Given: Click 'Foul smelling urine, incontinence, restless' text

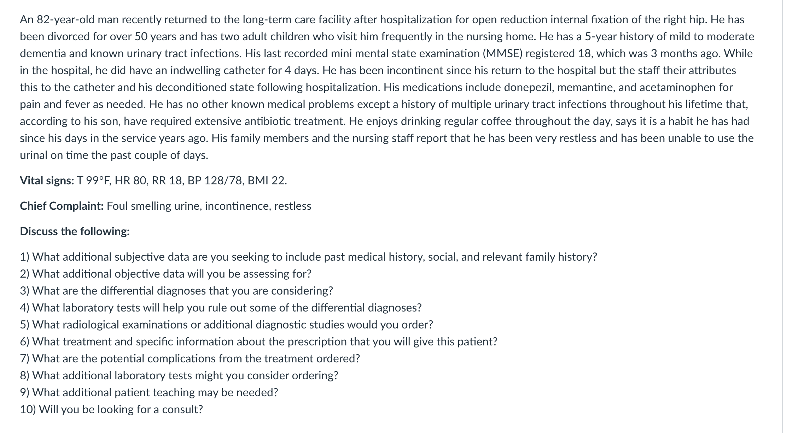Looking at the screenshot, I should (x=209, y=206).
